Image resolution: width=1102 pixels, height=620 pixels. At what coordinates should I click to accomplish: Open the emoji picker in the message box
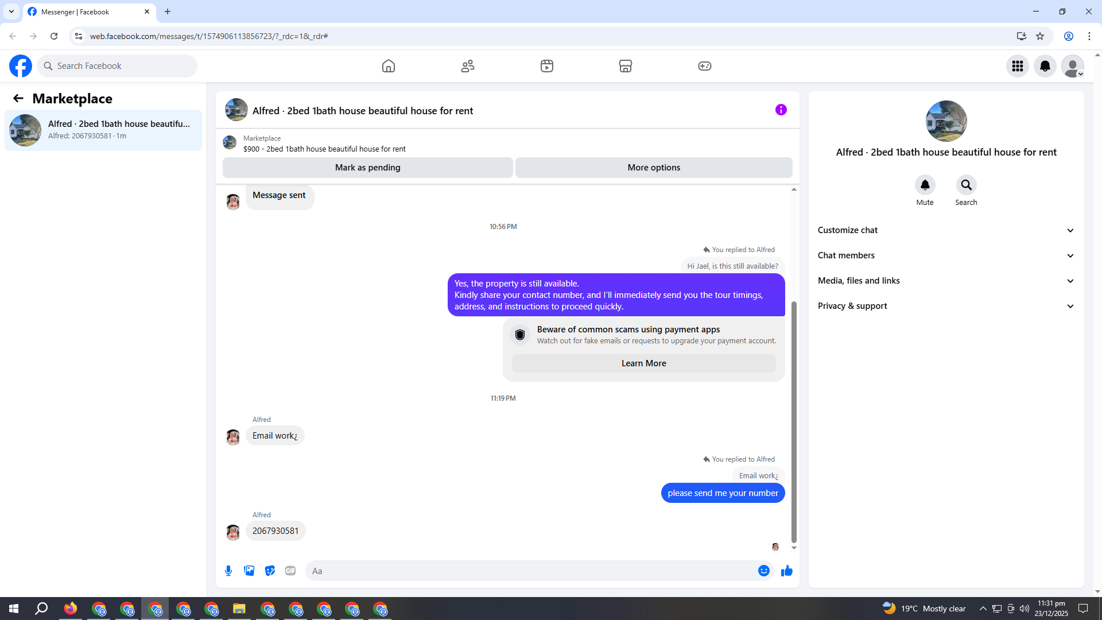[763, 571]
